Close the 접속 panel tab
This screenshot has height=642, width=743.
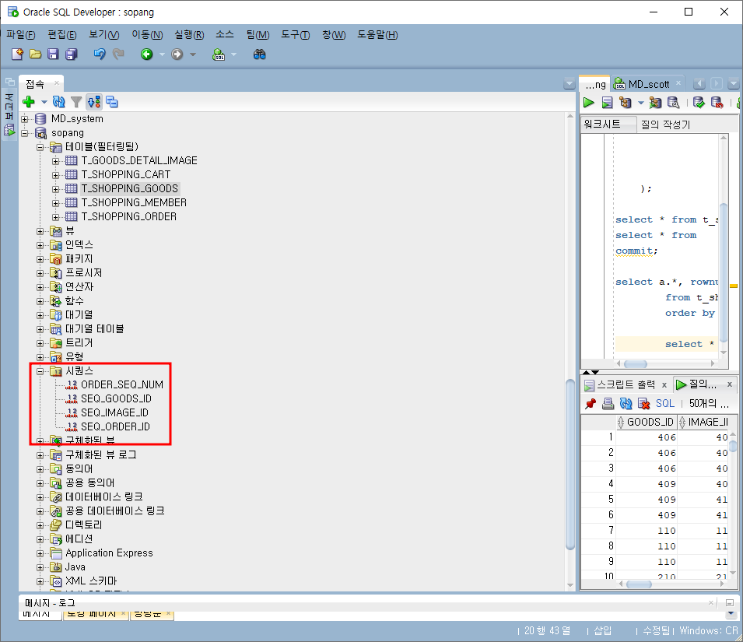(x=56, y=83)
